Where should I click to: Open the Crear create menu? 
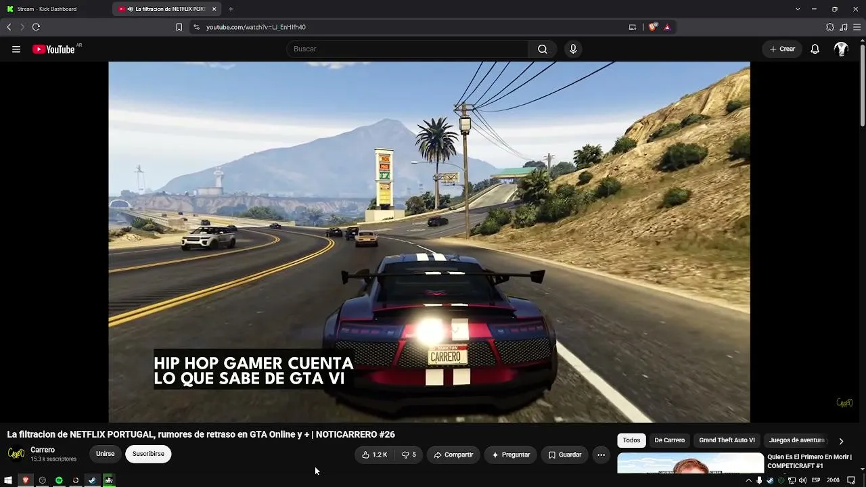pyautogui.click(x=782, y=49)
